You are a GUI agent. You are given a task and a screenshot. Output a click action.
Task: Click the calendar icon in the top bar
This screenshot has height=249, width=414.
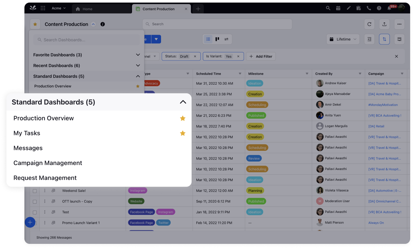[x=338, y=8]
